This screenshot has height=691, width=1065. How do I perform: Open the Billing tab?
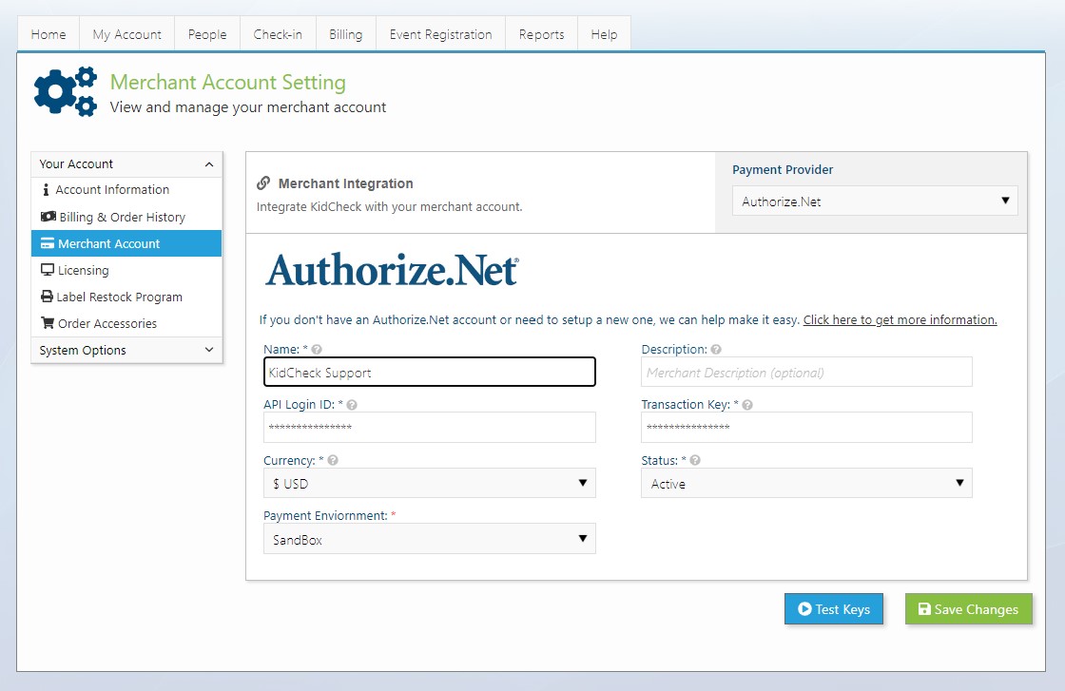[346, 34]
